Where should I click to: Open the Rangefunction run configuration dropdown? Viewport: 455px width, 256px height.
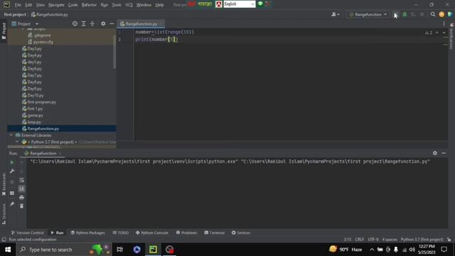pos(368,14)
